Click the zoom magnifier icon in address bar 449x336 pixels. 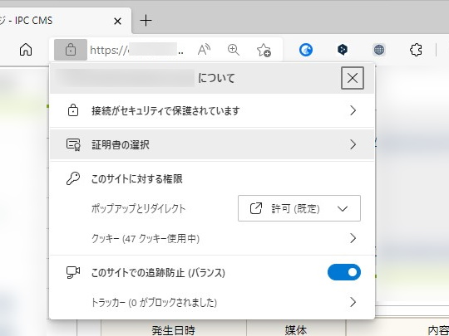234,50
